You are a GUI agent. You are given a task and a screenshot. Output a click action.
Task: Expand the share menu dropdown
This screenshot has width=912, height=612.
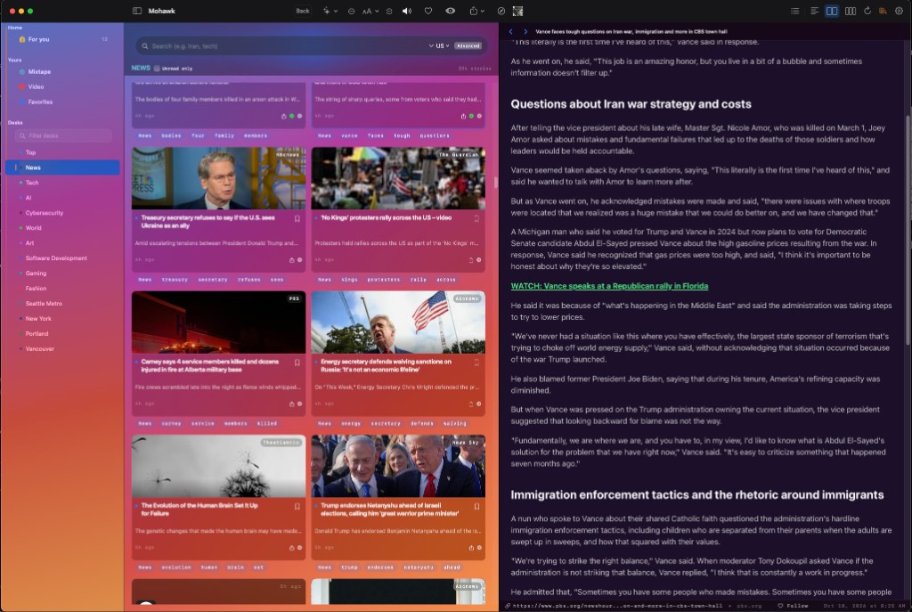click(x=476, y=11)
